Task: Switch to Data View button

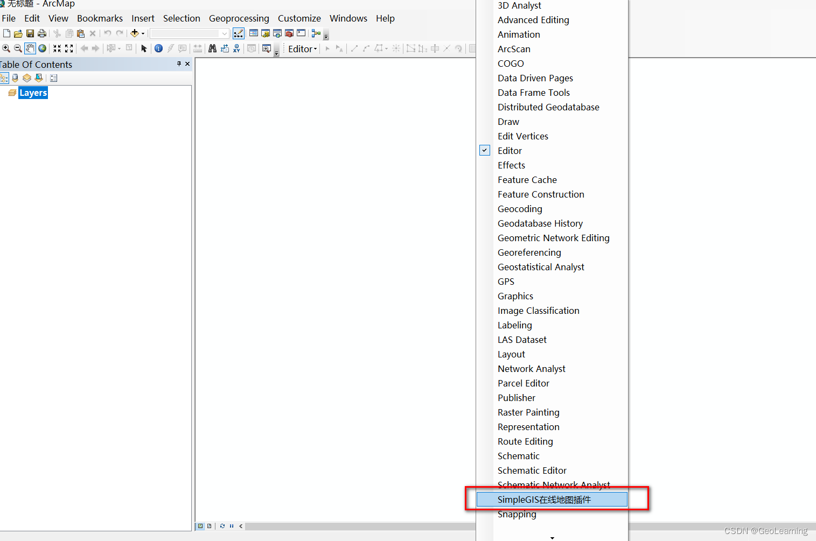Action: tap(200, 526)
